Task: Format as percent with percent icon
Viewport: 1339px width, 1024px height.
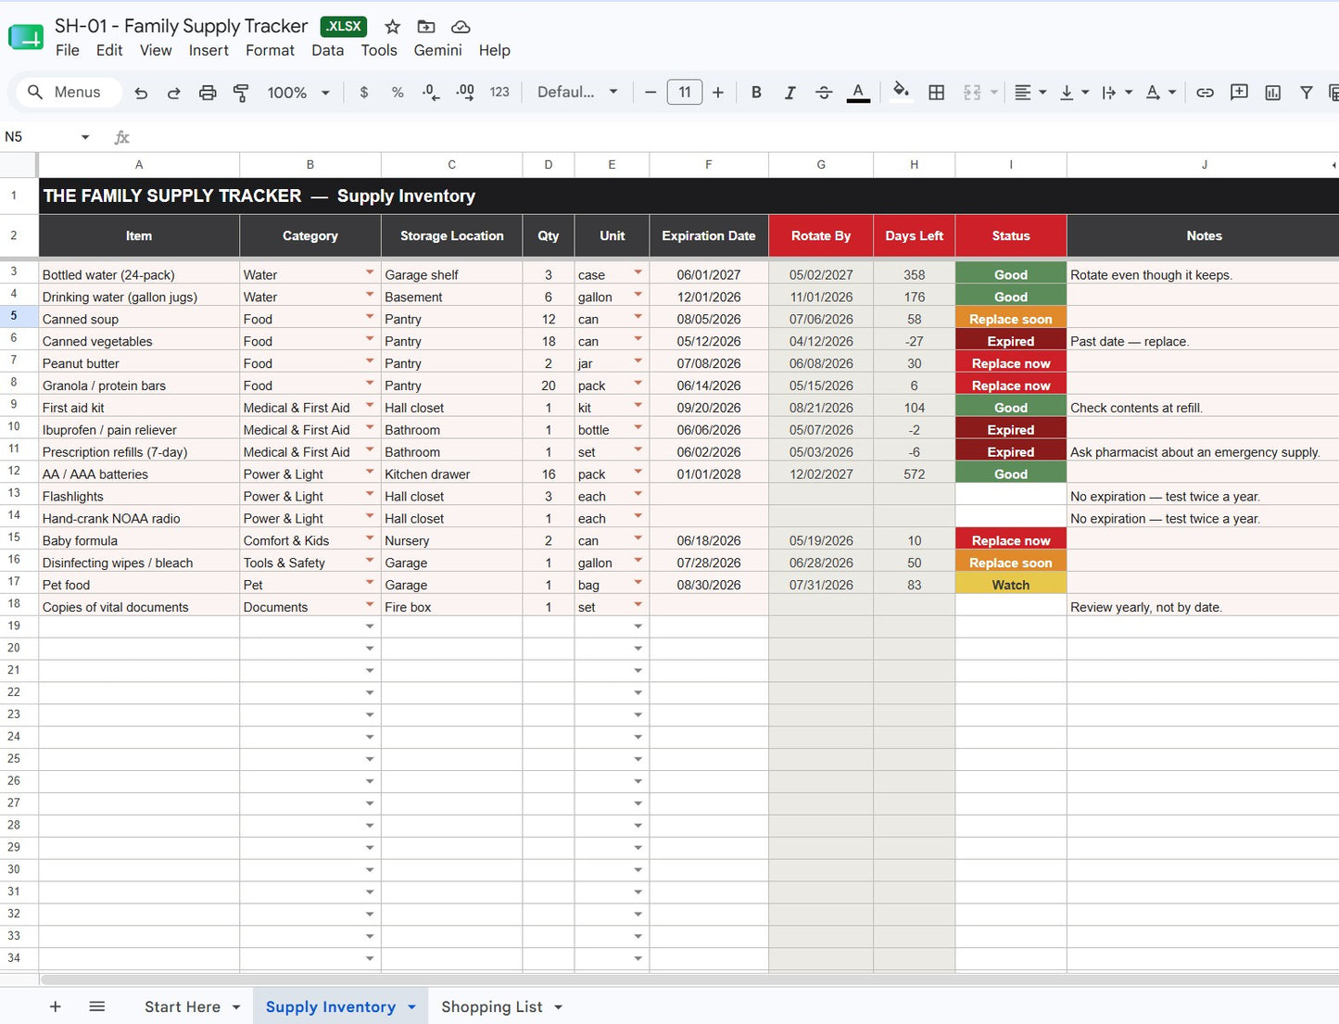Action: (x=398, y=93)
